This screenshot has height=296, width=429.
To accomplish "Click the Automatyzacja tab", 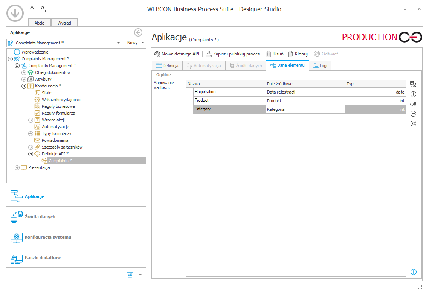I will [204, 66].
